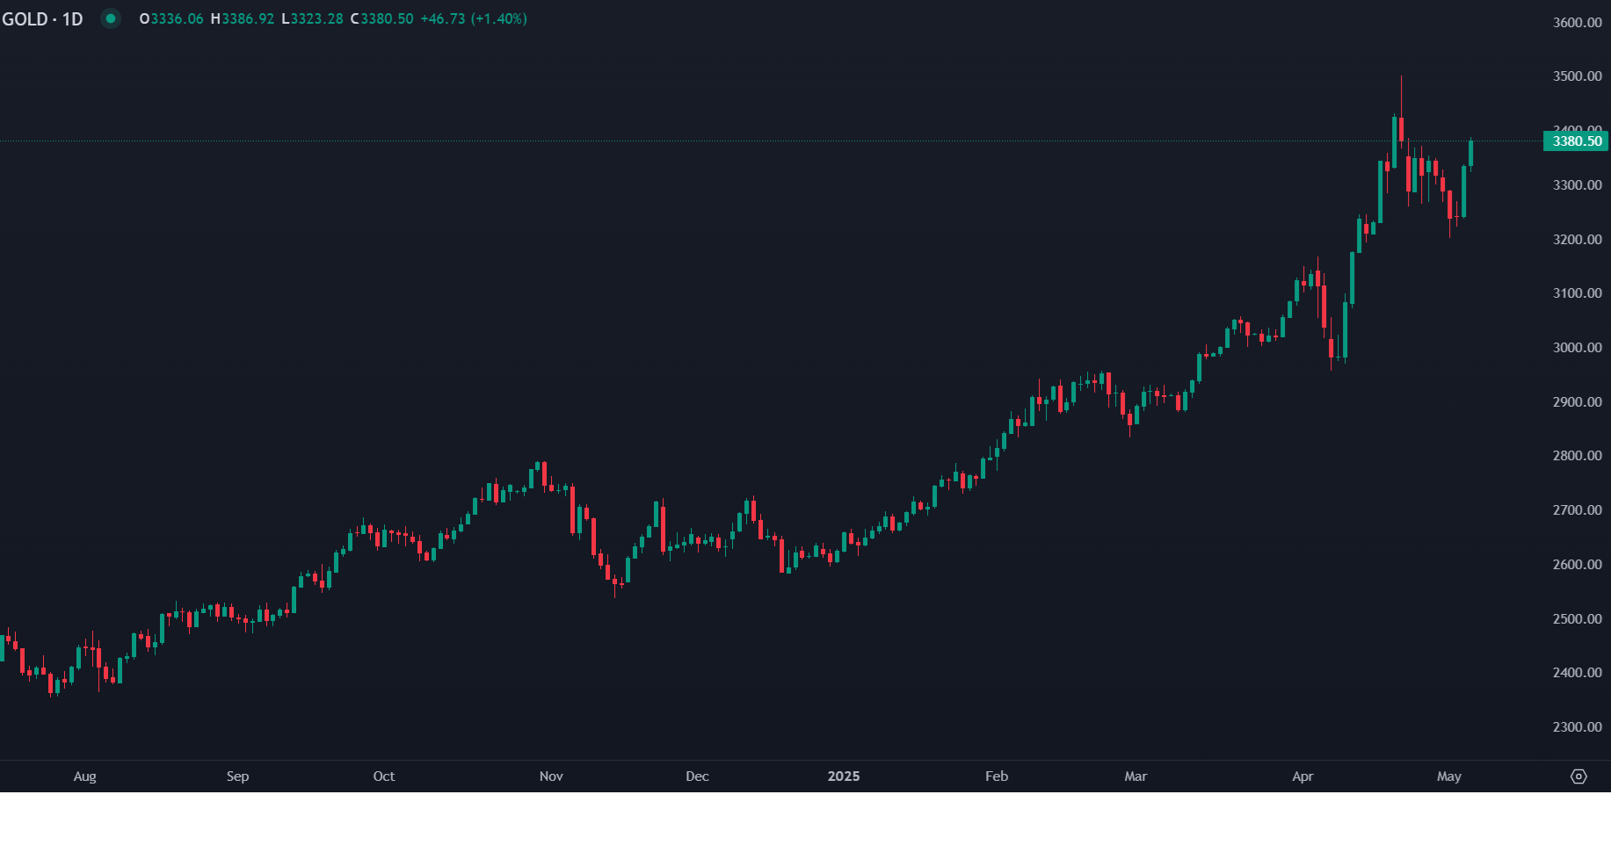Click the Nov label on time axis

(x=551, y=776)
